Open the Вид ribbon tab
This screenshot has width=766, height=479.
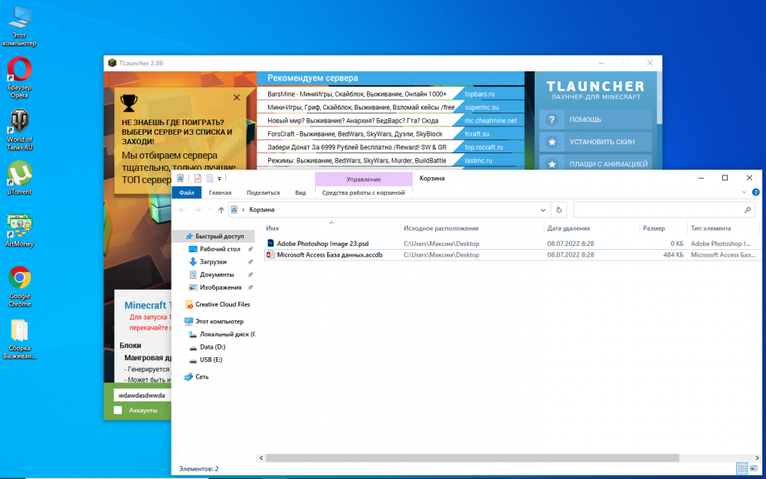pyautogui.click(x=300, y=192)
